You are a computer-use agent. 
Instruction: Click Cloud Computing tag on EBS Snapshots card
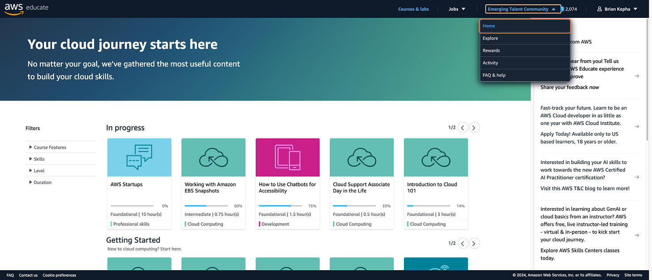coord(205,224)
